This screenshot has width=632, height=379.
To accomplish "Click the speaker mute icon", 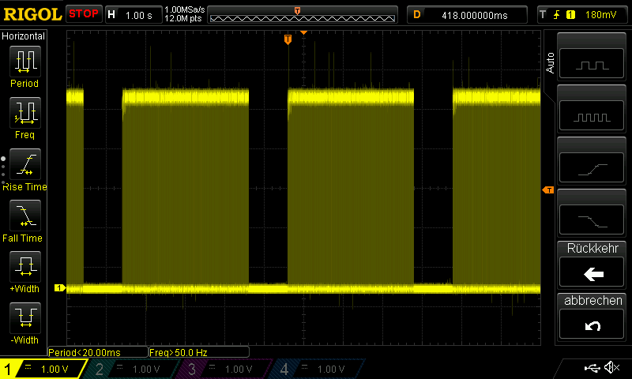I will coord(610,368).
